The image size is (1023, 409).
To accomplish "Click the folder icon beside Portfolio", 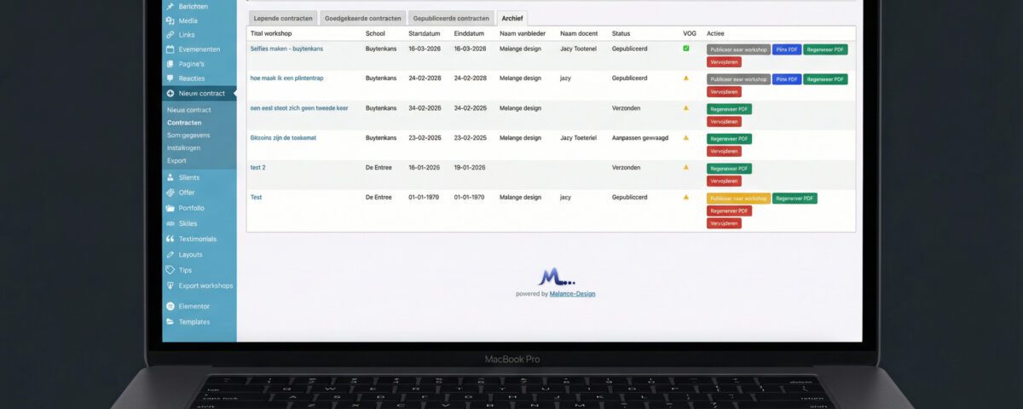I will point(170,208).
